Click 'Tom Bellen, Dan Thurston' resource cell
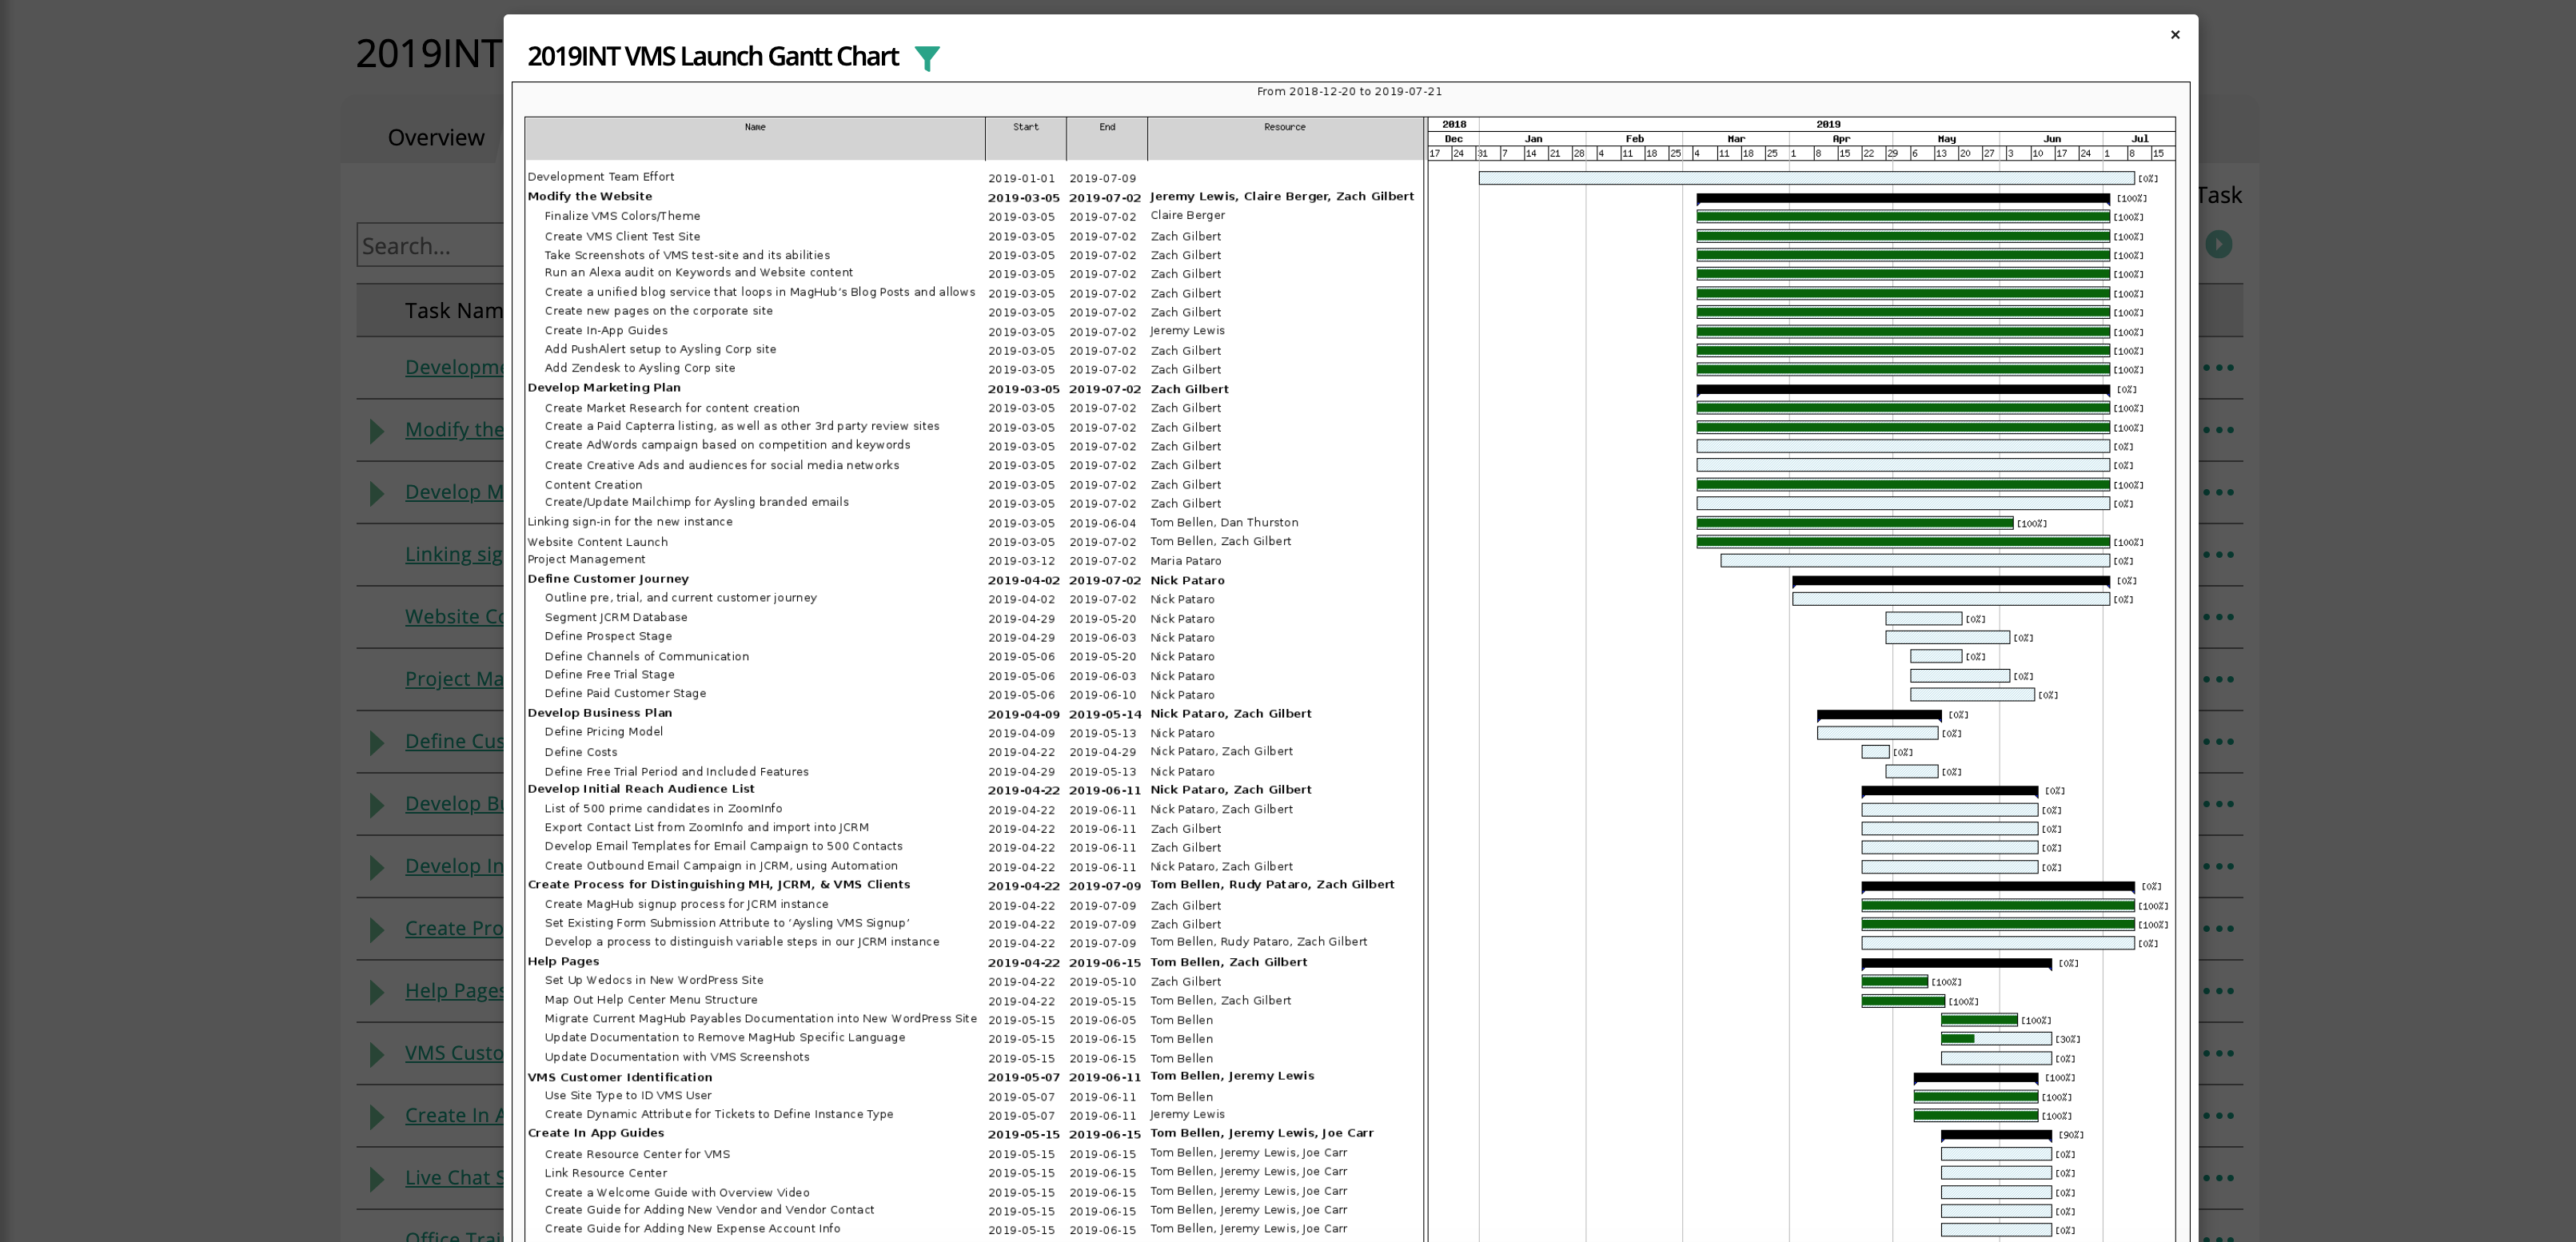The height and width of the screenshot is (1242, 2576). [1224, 522]
